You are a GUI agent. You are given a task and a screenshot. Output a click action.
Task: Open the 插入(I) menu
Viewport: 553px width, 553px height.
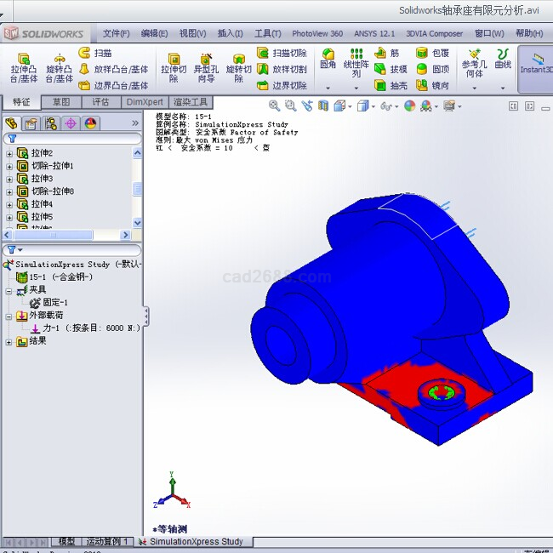[230, 33]
